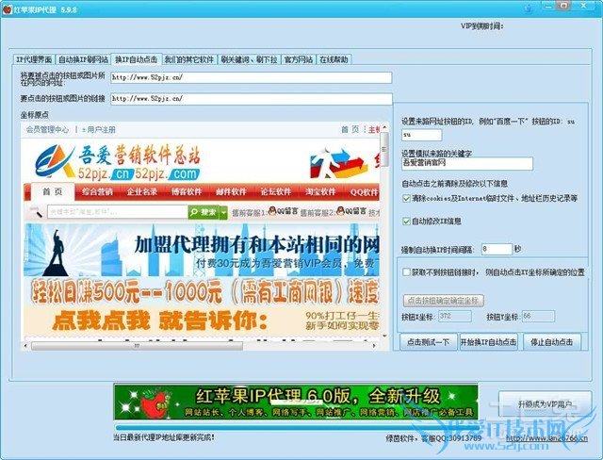Switch to 刷关键词、刷下拉 tab
The height and width of the screenshot is (460, 603).
pyautogui.click(x=249, y=59)
